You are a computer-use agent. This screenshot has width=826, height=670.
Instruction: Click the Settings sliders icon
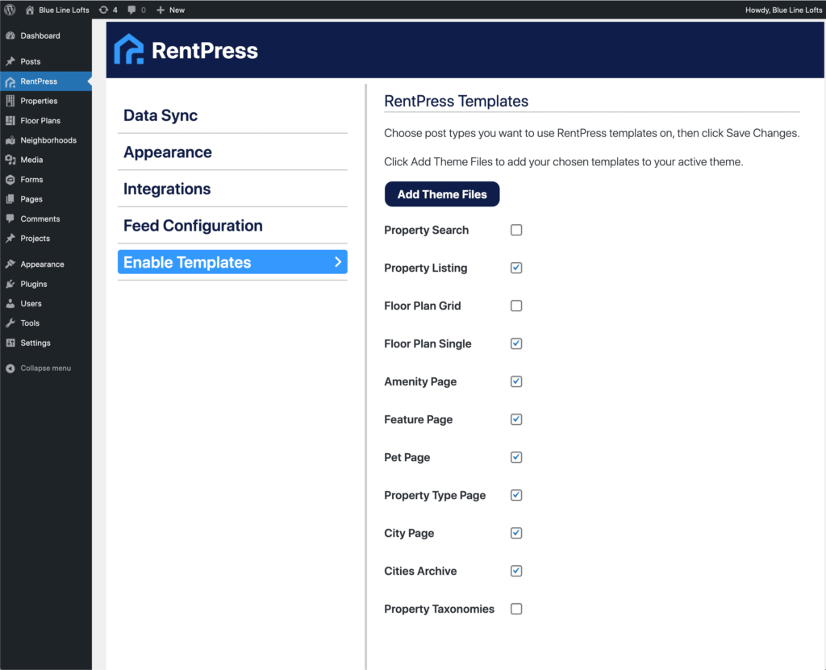10,343
